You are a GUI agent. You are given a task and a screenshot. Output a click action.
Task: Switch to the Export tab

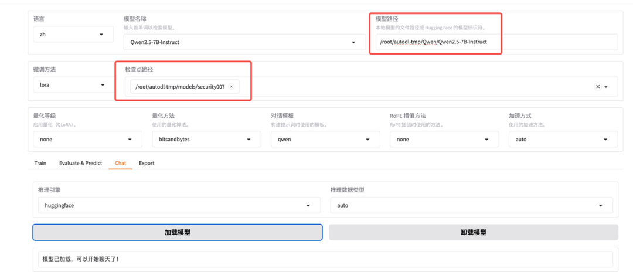pos(147,163)
